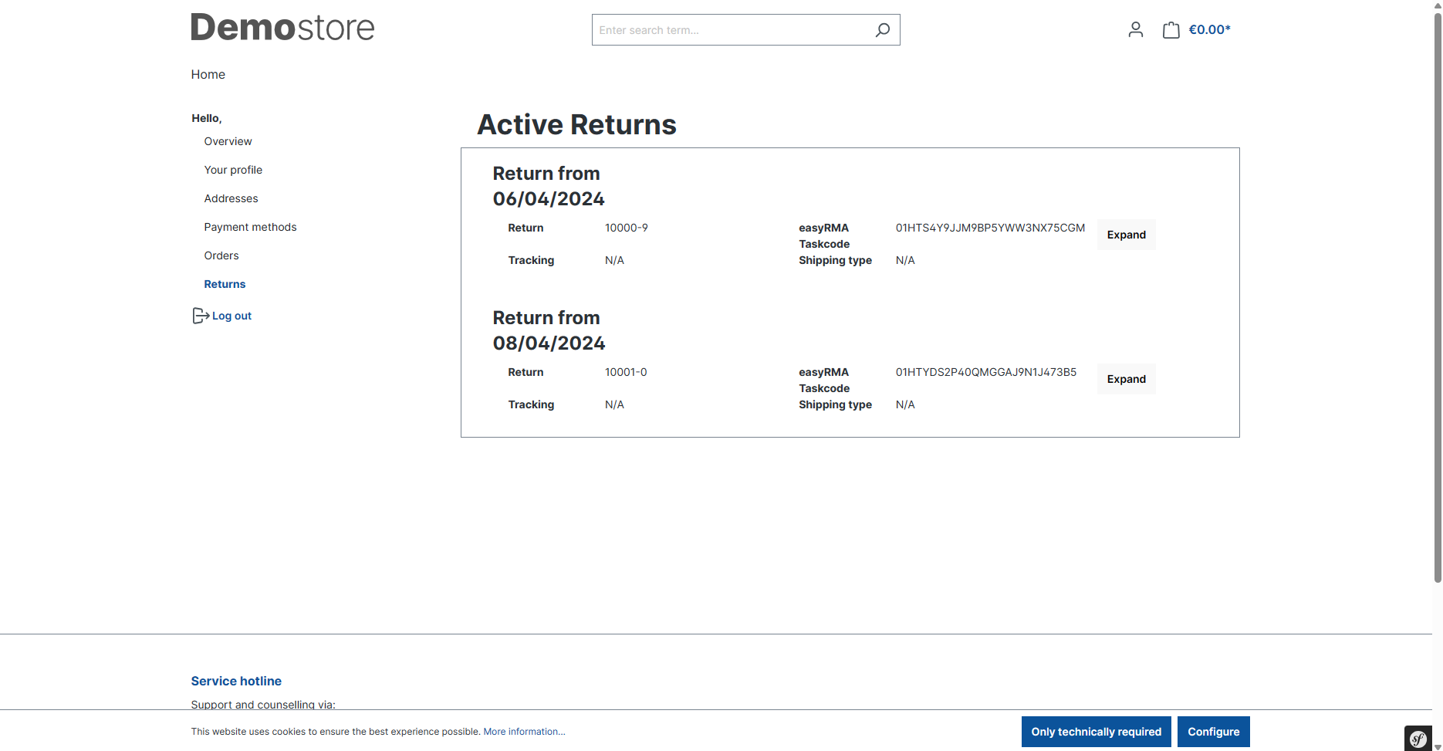
Task: Click taskcode 01HTS4Y9JJM9BP5YWW3NX75CGM
Action: click(x=990, y=228)
